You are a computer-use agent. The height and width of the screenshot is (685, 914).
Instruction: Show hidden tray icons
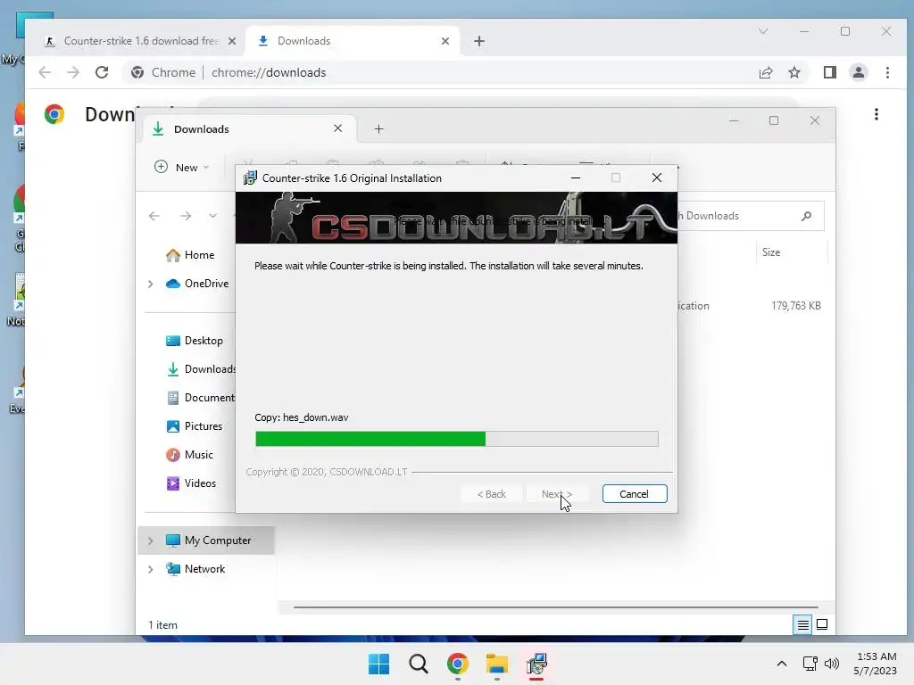point(782,664)
